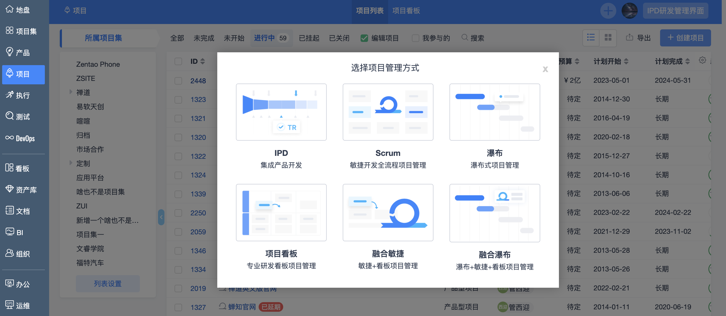Open the DevOps sidebar module
Image resolution: width=726 pixels, height=316 pixels.
coord(20,138)
